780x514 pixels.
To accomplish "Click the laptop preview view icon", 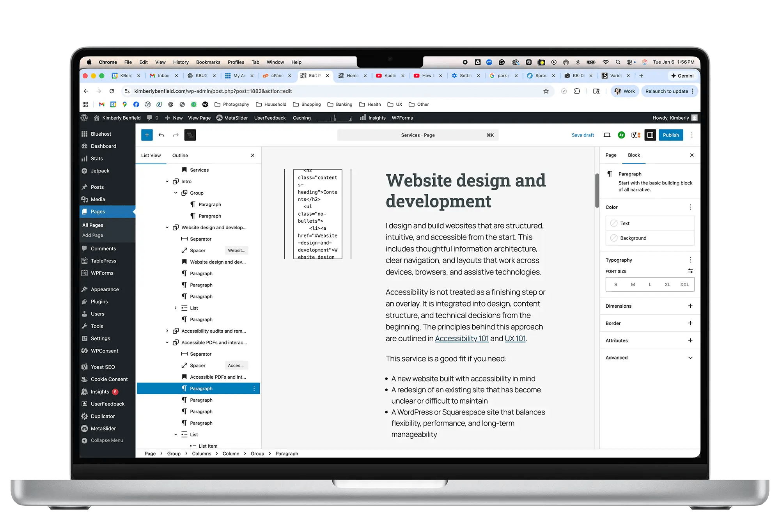I will click(x=607, y=135).
